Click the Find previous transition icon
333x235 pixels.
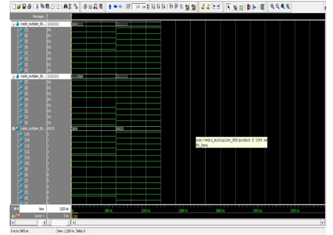[213, 7]
